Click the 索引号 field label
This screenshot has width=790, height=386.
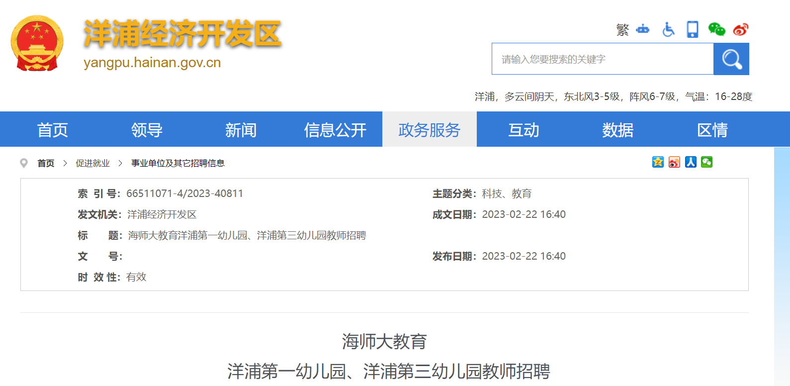point(99,193)
